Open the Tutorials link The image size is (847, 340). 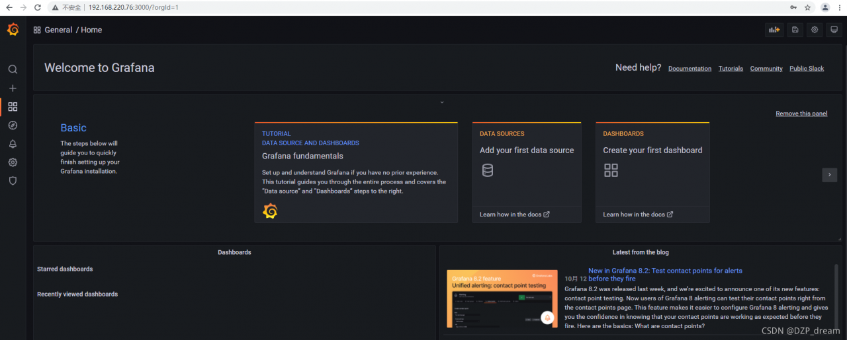tap(731, 69)
